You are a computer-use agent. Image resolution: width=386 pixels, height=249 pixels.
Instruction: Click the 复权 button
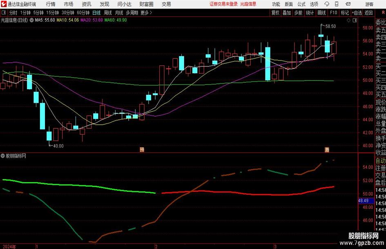[x=275, y=13]
